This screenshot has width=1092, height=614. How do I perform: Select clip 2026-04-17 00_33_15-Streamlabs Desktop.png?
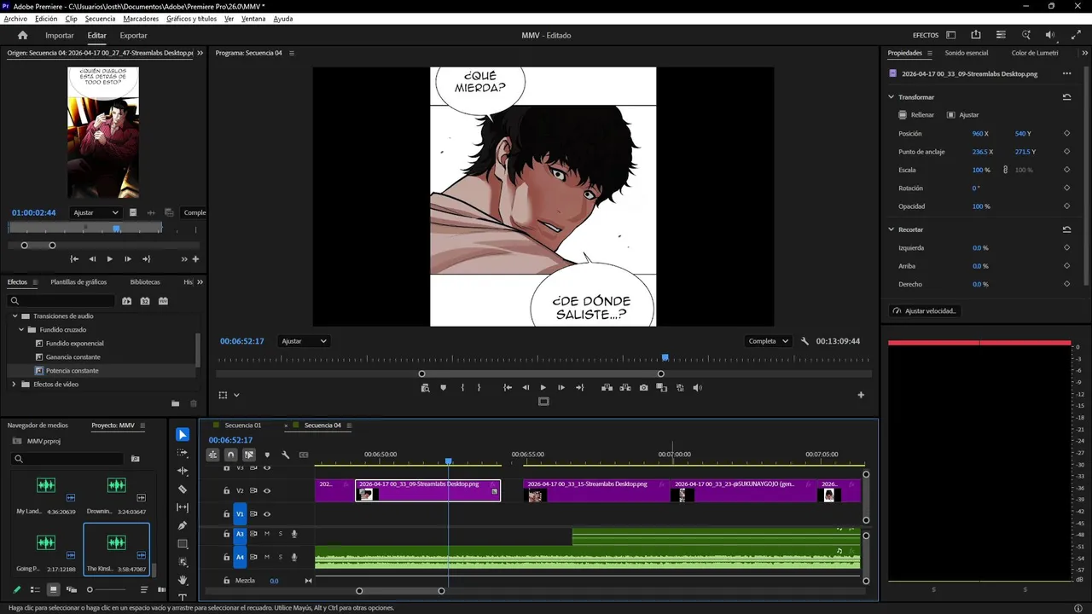point(595,490)
